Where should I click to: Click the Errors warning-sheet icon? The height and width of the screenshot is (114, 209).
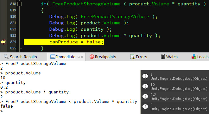point(132,57)
